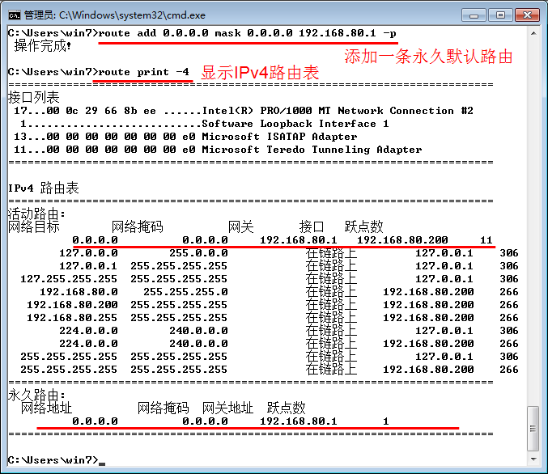The width and height of the screenshot is (548, 474).
Task: Click the 'IPv4 路由表' heading
Action: click(44, 188)
